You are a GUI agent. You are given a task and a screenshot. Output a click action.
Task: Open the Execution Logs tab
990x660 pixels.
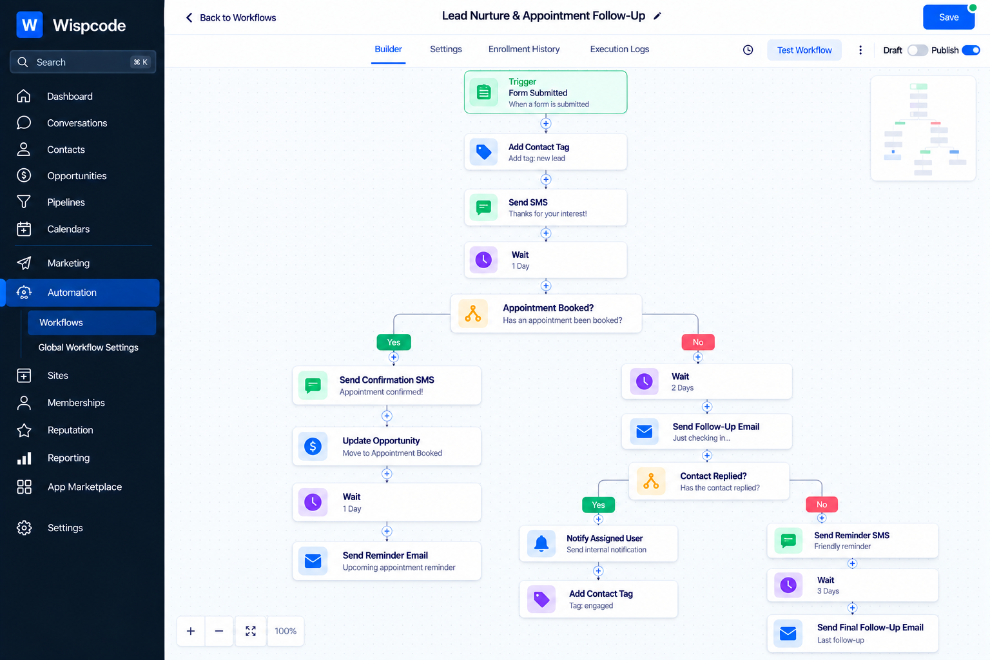click(619, 49)
